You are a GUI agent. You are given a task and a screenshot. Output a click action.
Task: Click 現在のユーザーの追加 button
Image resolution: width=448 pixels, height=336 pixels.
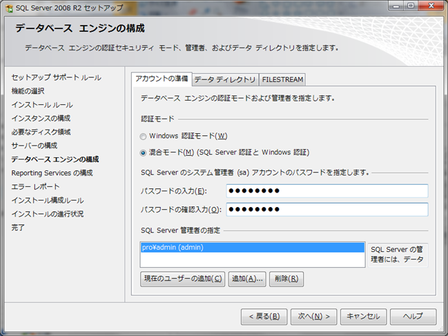click(182, 279)
